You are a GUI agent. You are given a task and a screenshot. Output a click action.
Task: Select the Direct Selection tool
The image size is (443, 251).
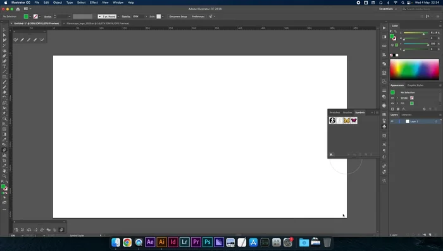[x=4, y=35]
